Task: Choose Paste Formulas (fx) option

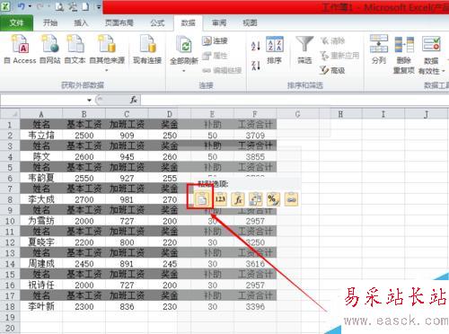Action: point(238,199)
